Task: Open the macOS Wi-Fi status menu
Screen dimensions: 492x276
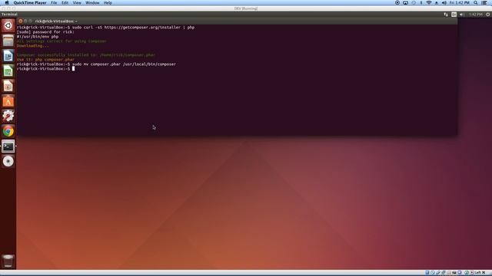Action: (x=429, y=2)
